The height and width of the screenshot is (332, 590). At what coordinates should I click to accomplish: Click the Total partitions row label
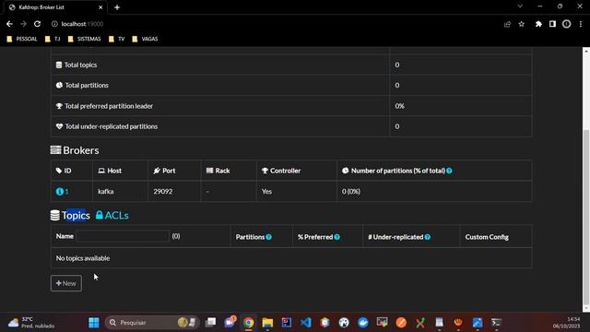point(87,85)
